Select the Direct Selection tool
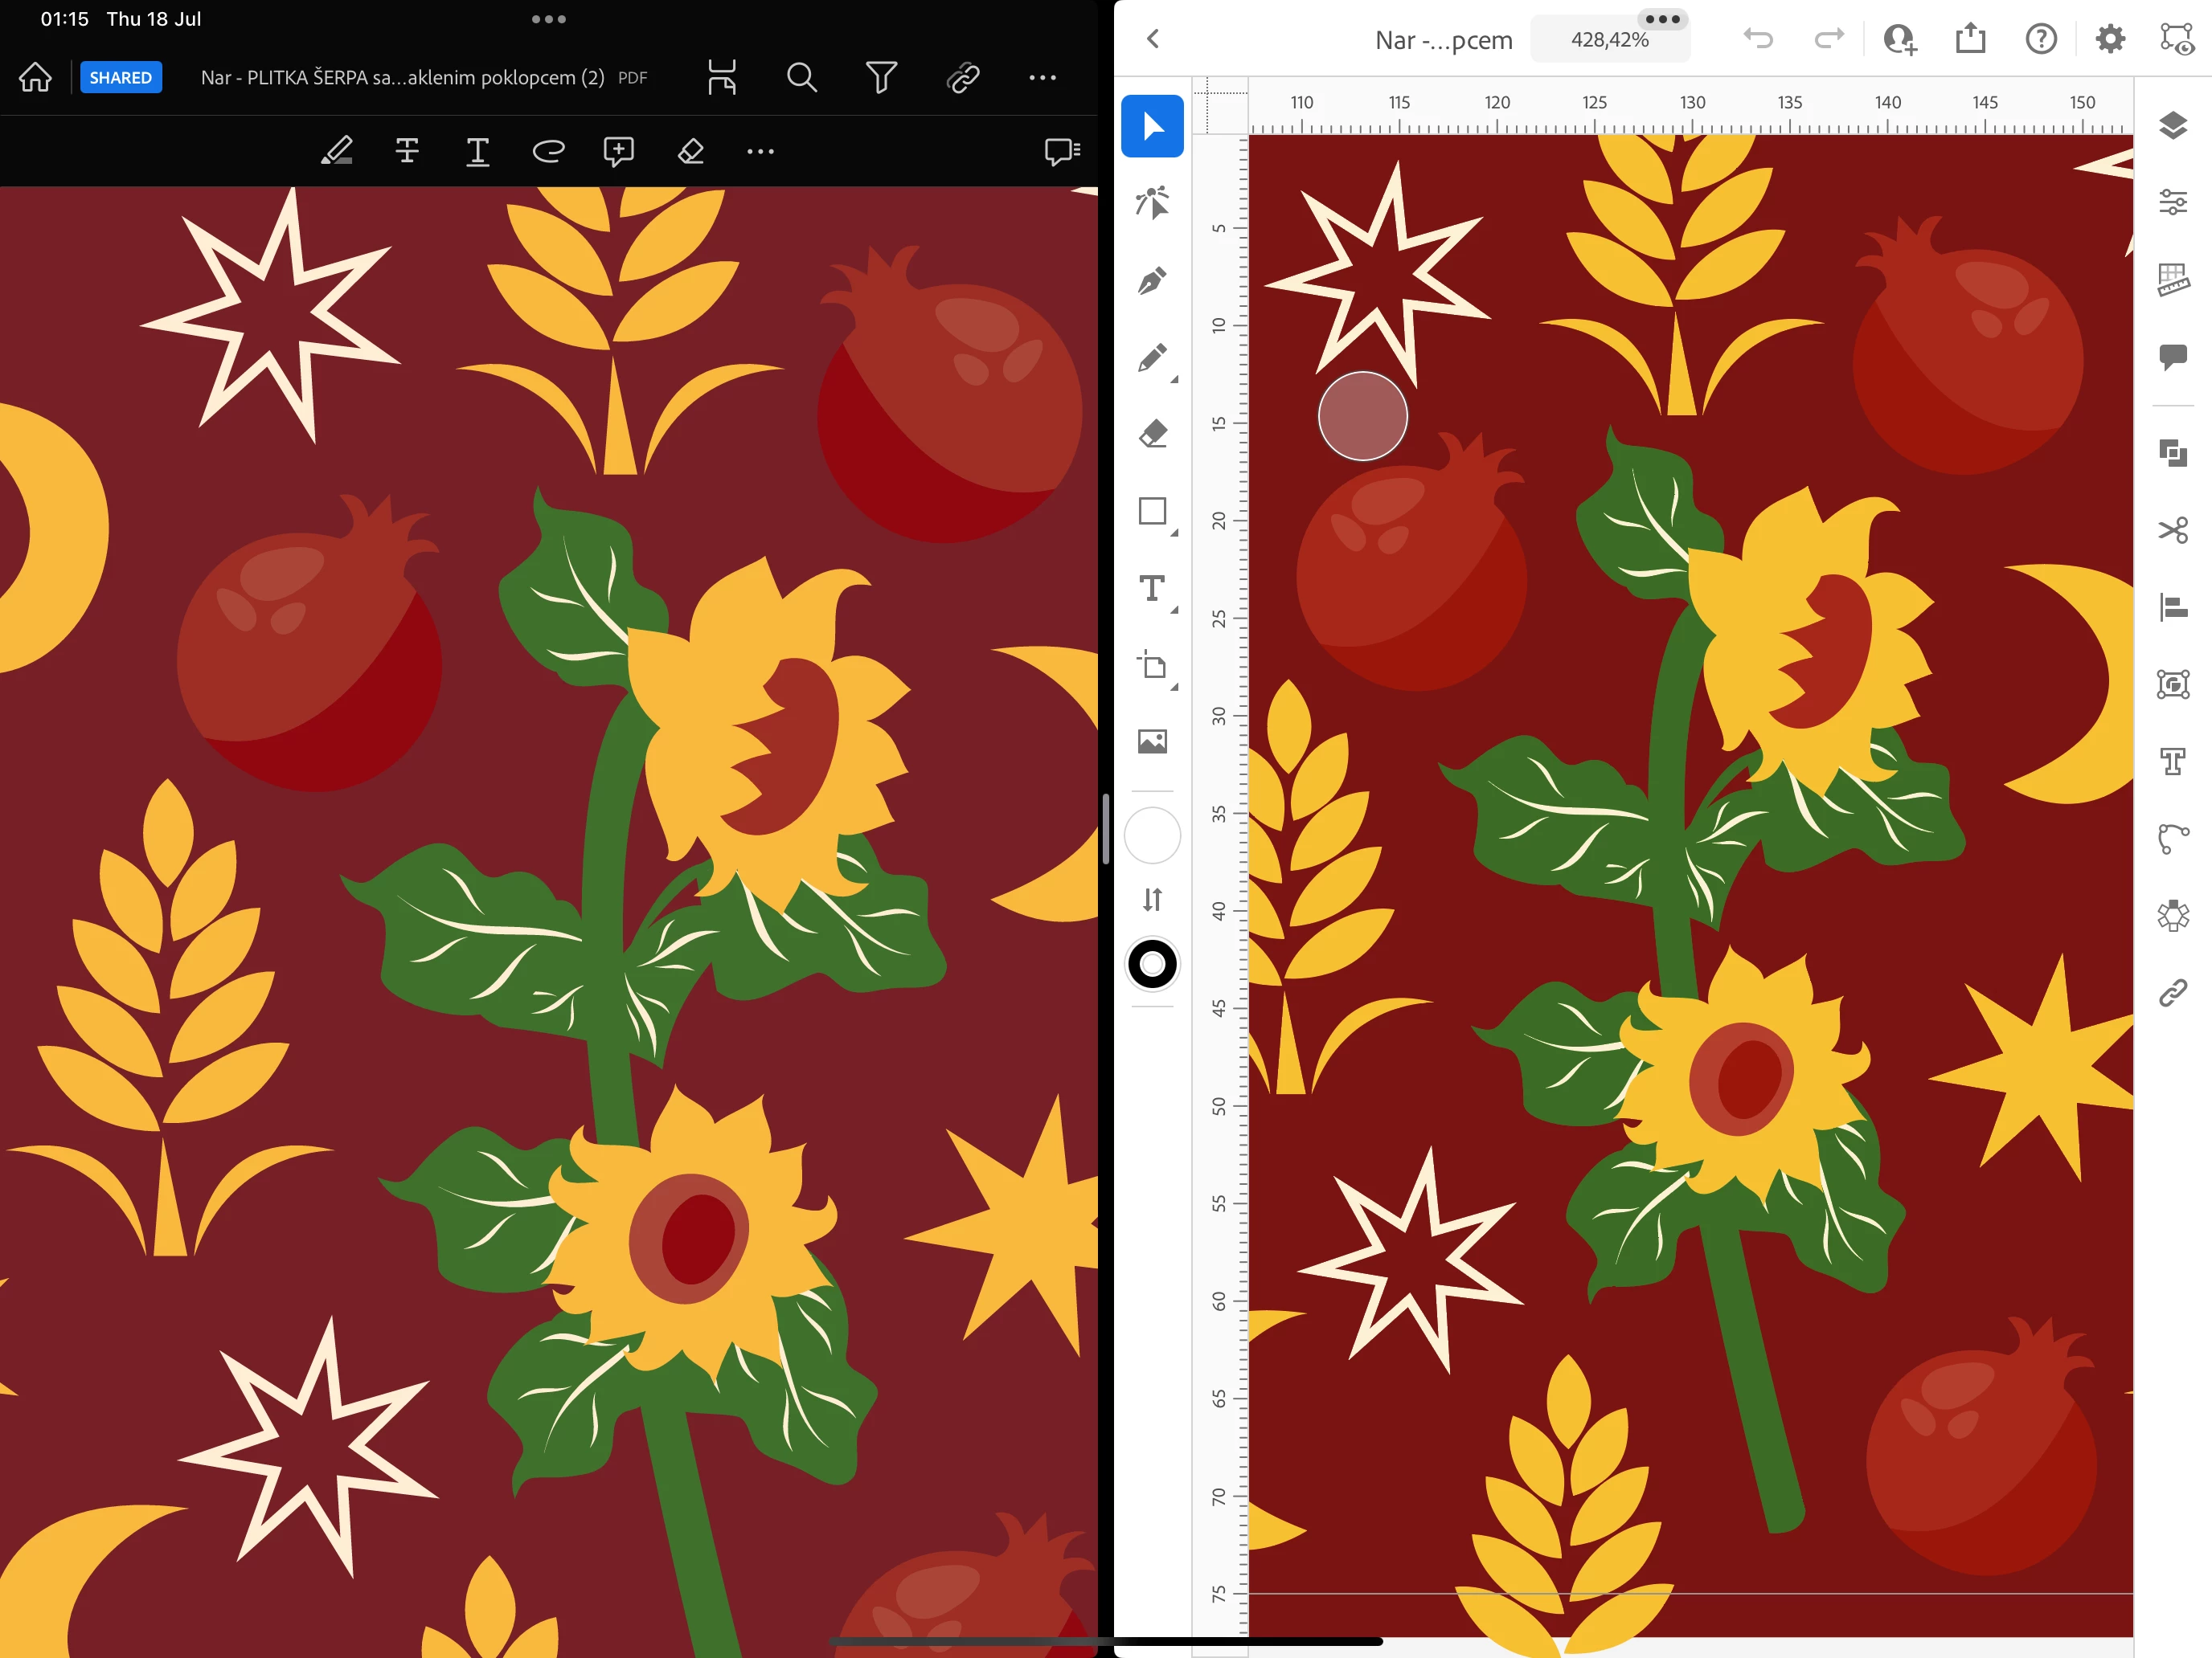The height and width of the screenshot is (1658, 2212). point(1152,203)
